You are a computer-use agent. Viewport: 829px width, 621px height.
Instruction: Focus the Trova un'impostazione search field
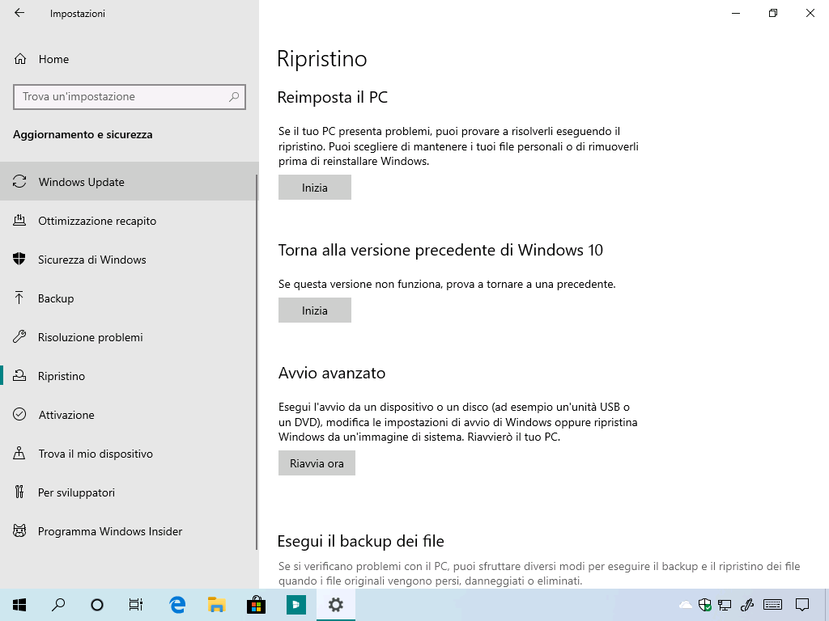pos(130,97)
